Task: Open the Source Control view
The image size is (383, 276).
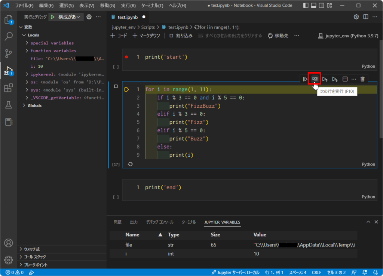Action: point(9,53)
